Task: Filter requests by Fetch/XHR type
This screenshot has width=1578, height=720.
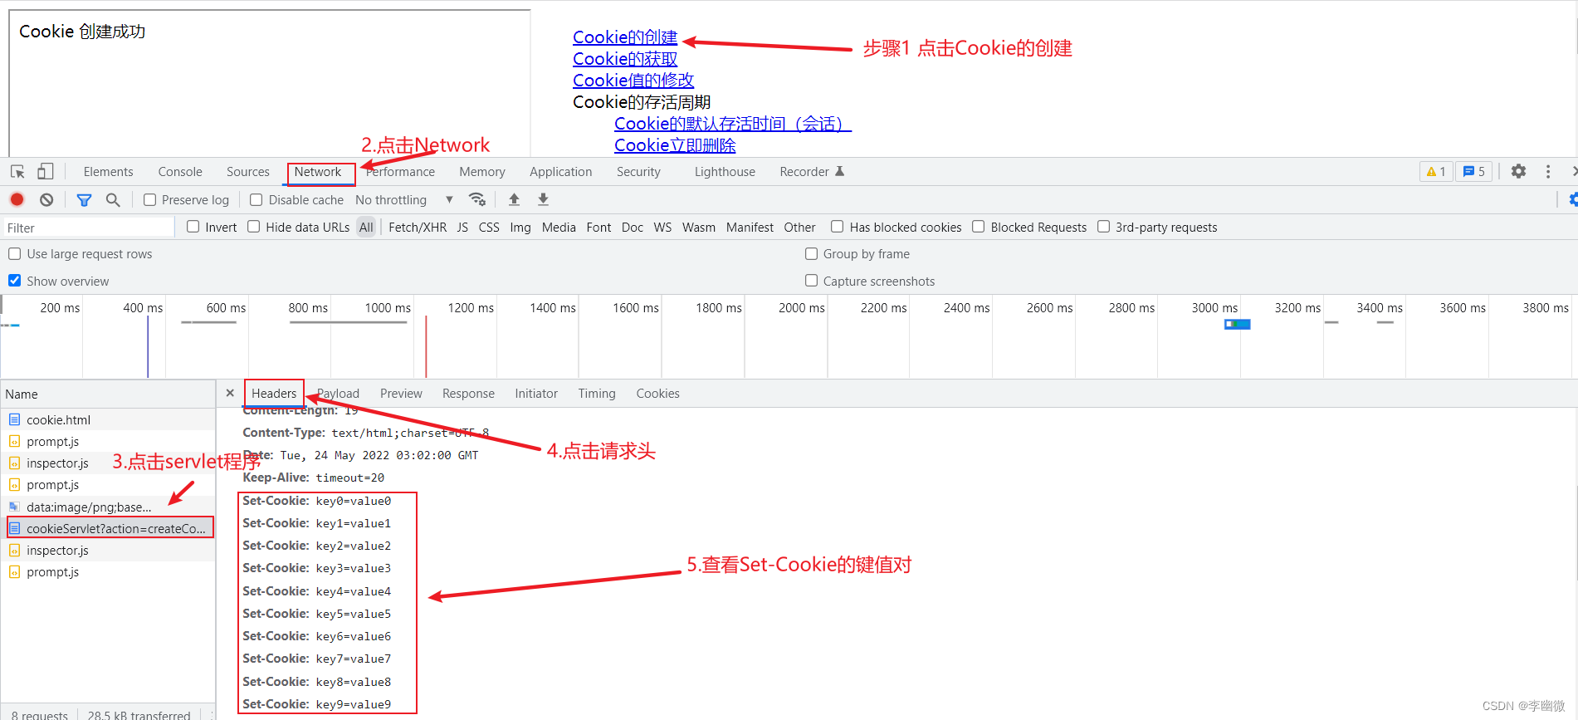Action: [x=418, y=228]
